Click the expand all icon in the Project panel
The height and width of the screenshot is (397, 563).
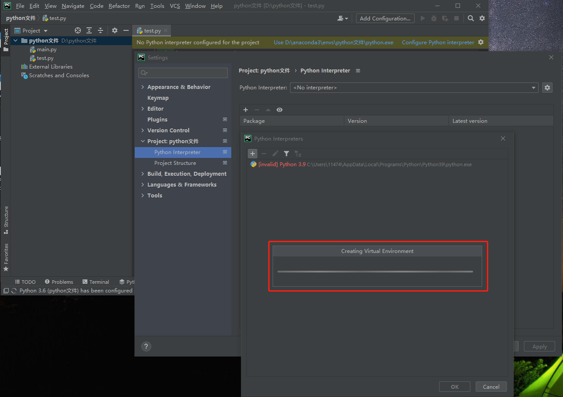pos(89,30)
